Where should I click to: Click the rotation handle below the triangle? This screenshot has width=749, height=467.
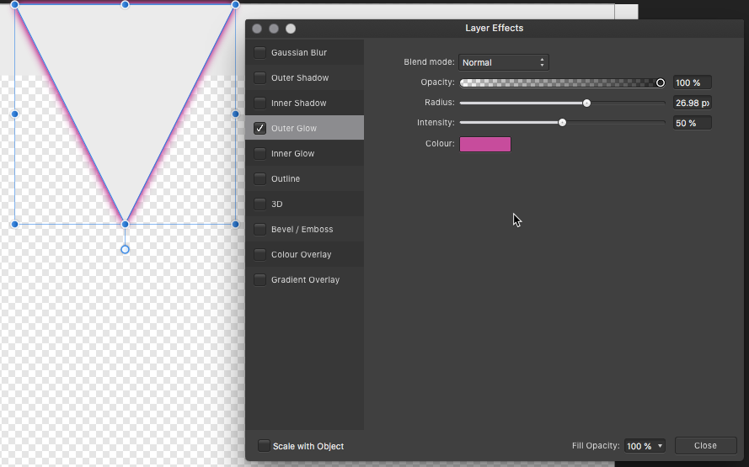click(x=125, y=249)
